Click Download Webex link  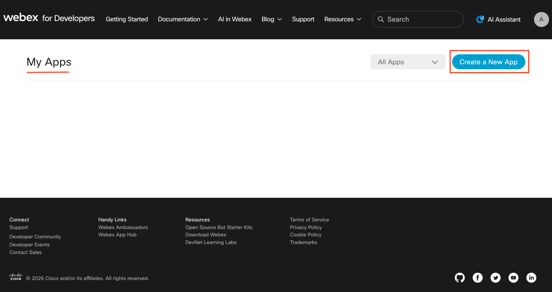206,235
